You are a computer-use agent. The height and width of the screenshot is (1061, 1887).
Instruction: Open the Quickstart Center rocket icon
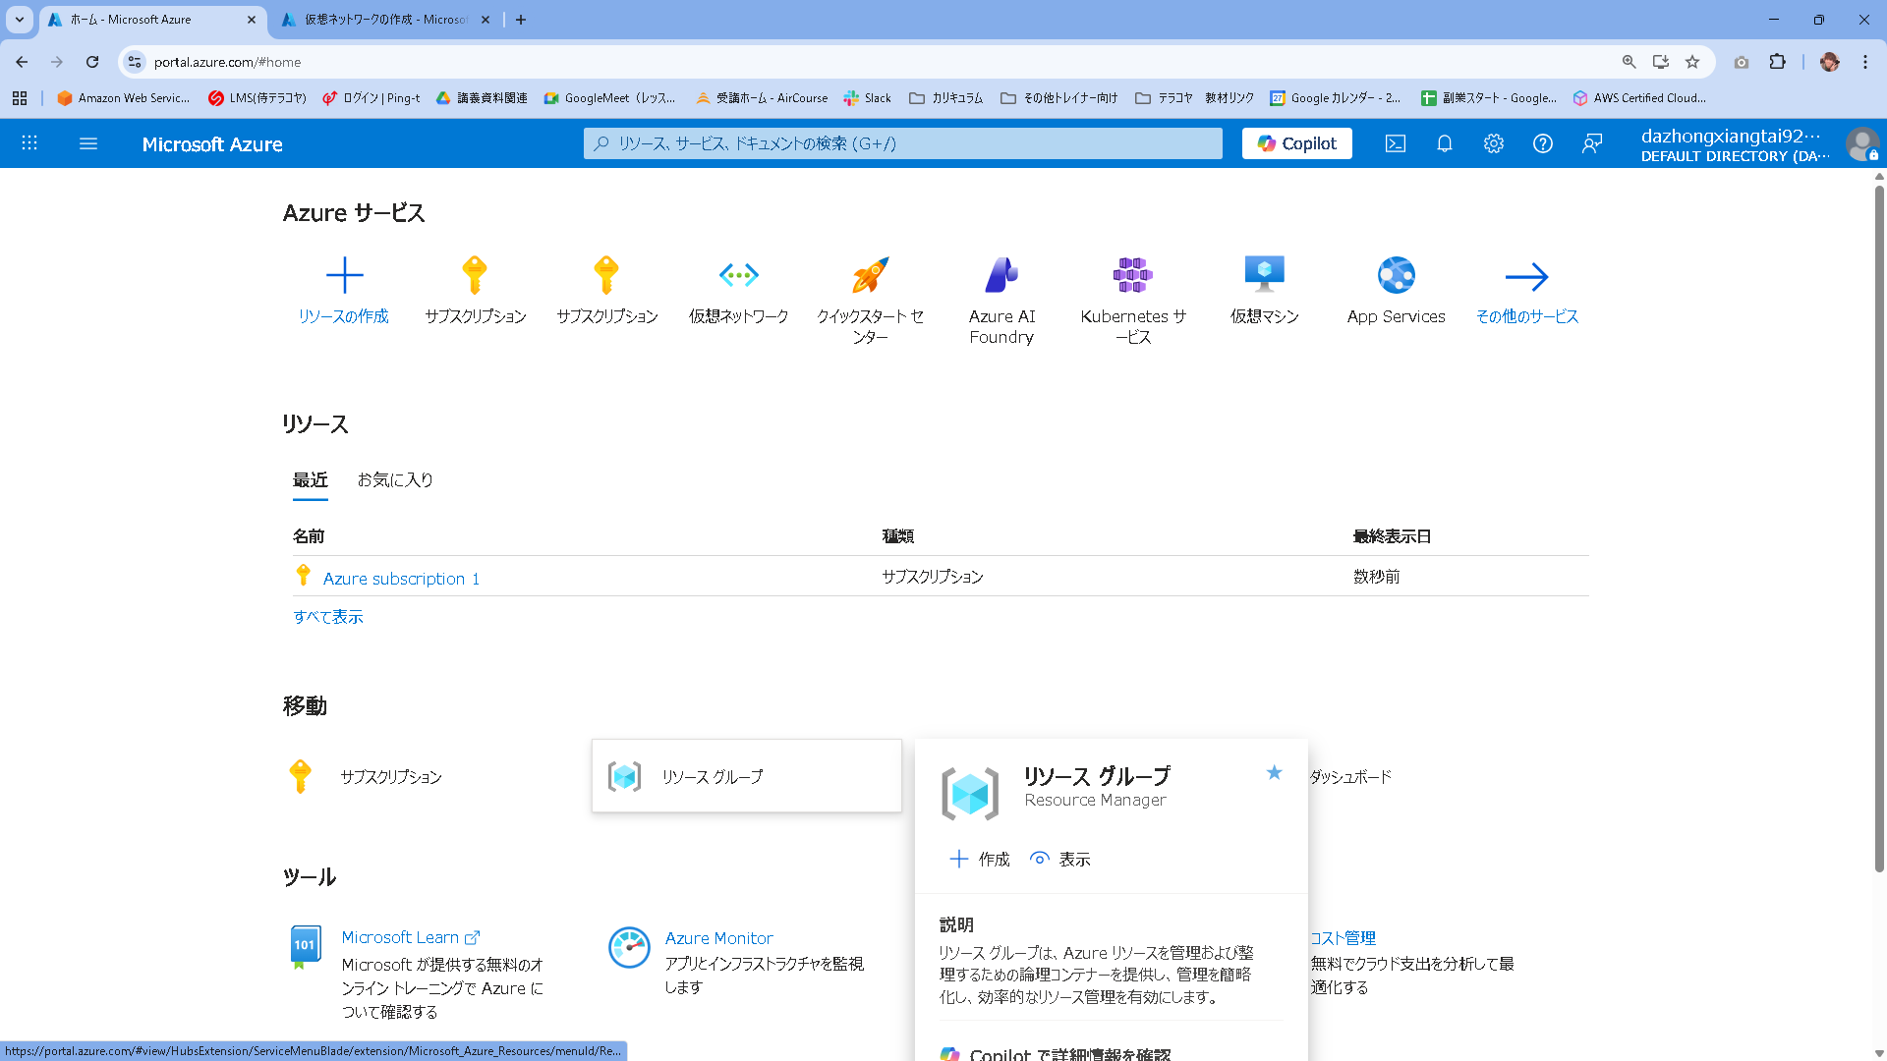[870, 276]
